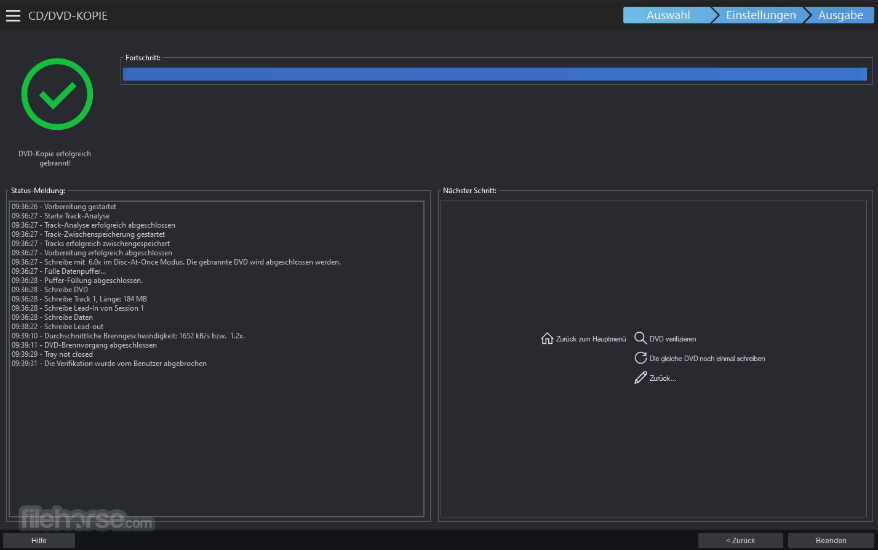
Task: Click the circular arrow rewrite icon
Action: [641, 358]
